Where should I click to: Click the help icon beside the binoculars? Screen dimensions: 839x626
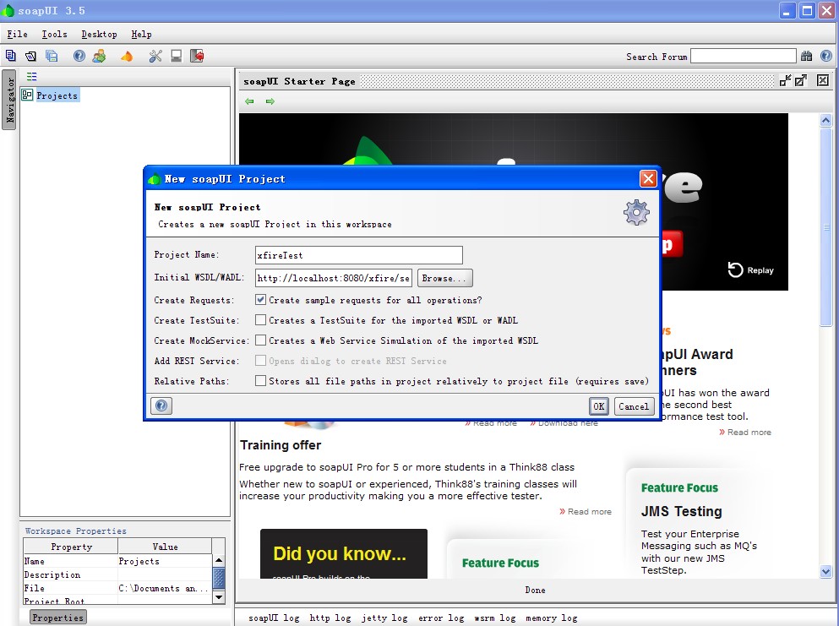(x=825, y=56)
